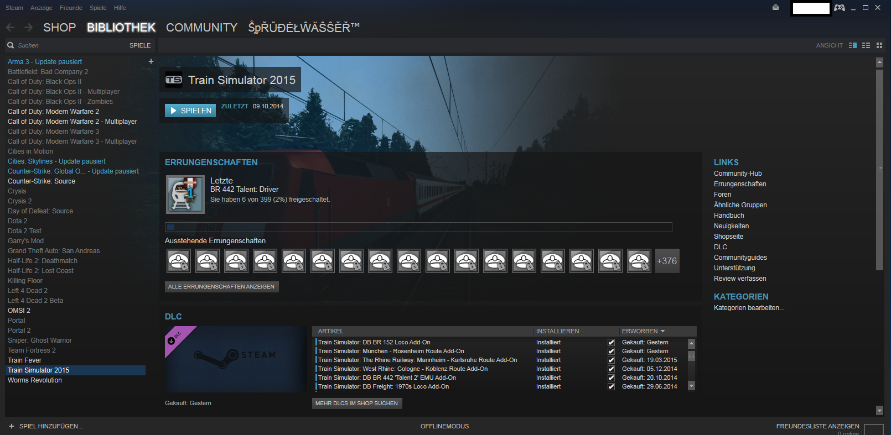
Task: Open the Hilfe menu
Action: point(120,8)
